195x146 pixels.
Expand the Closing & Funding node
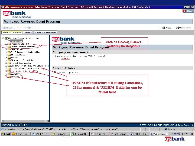click(x=6, y=55)
